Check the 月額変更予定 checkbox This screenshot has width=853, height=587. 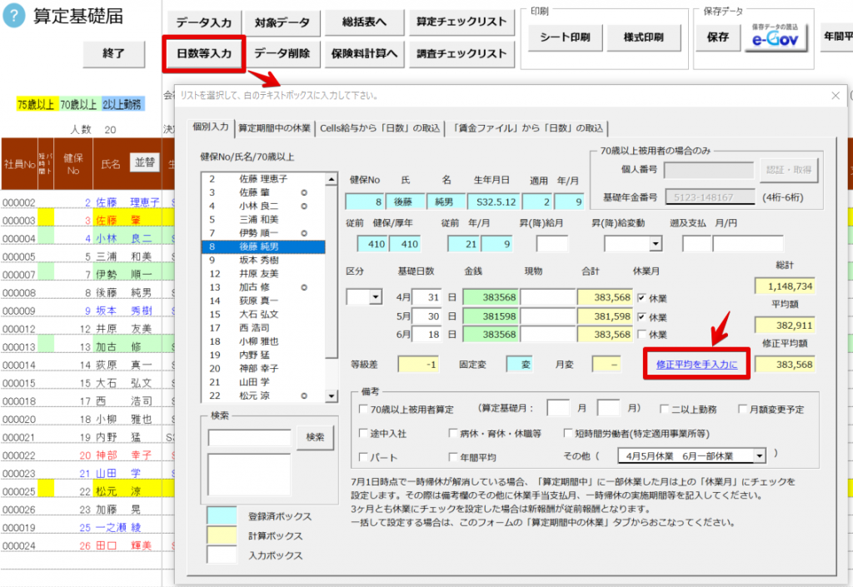click(742, 409)
